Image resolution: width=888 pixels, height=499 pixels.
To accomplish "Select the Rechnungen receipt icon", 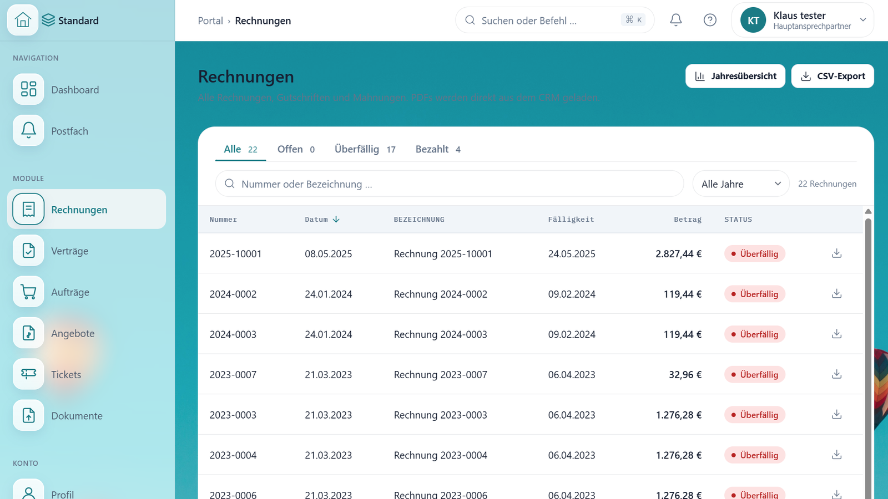I will [28, 209].
